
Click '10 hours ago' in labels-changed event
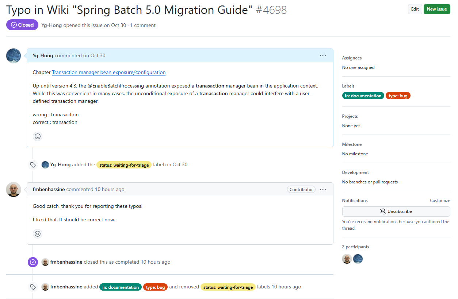pyautogui.click(x=286, y=287)
